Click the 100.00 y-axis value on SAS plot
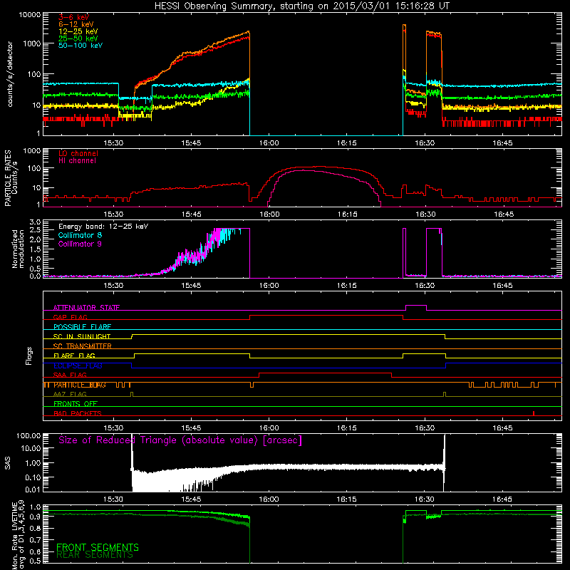Viewport: 570px width, 570px height. tap(28, 436)
